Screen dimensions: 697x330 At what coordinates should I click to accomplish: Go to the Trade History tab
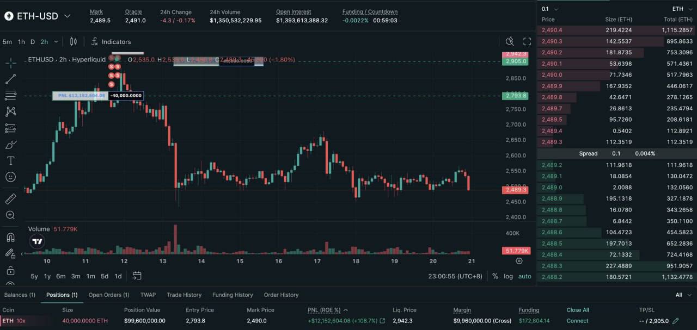click(184, 295)
